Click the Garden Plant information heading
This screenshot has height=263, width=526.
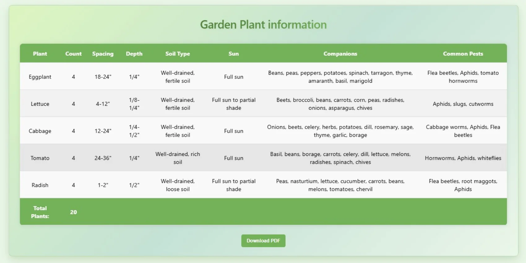263,24
